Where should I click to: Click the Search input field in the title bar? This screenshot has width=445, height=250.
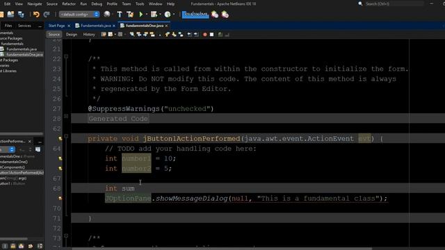[x=394, y=4]
